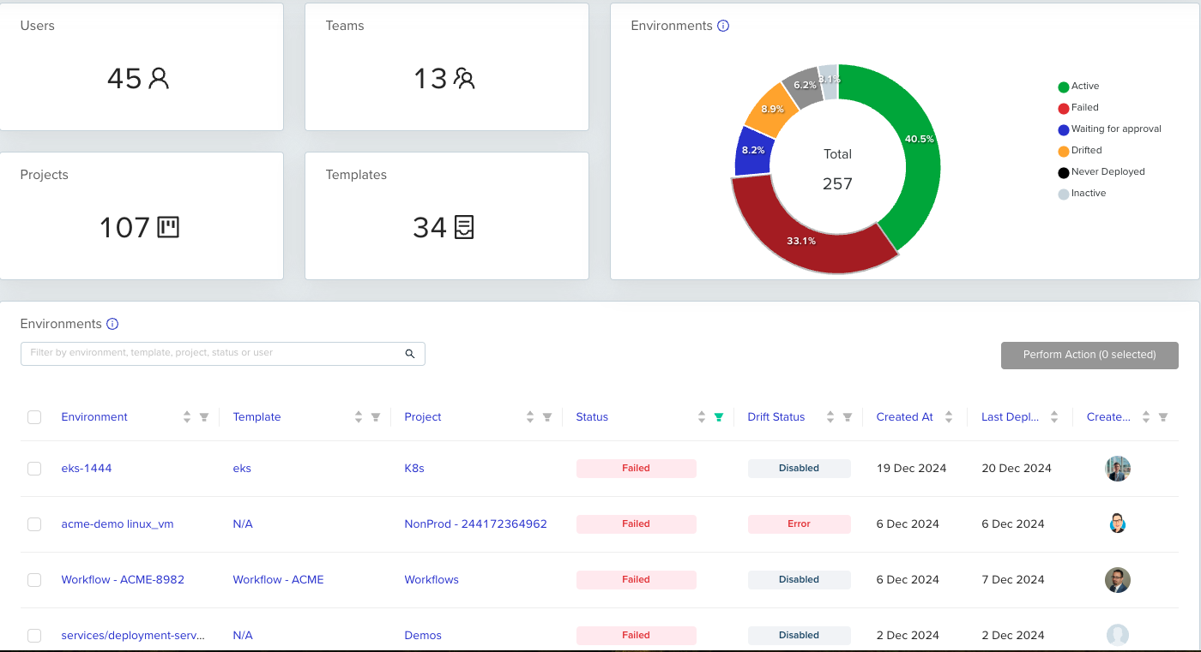
Task: Select the acme-demo linux_vm row checkbox
Action: click(x=34, y=524)
